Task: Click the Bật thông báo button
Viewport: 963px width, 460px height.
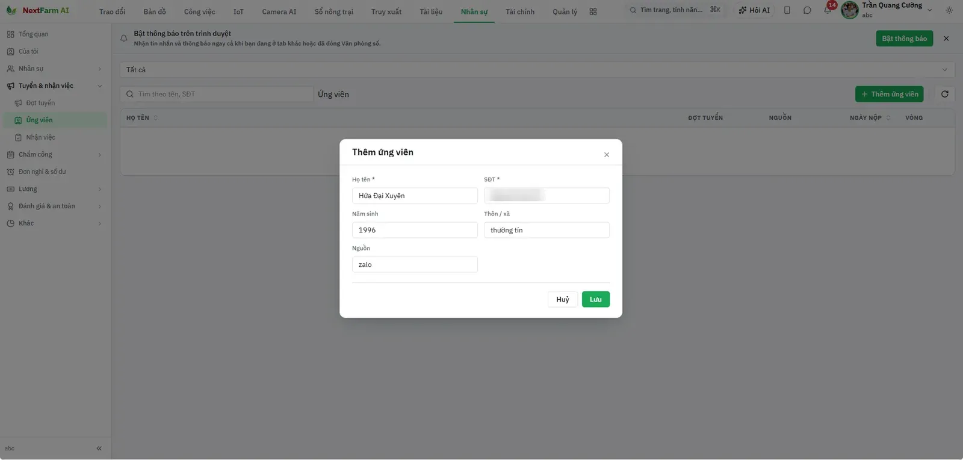Action: pos(905,39)
